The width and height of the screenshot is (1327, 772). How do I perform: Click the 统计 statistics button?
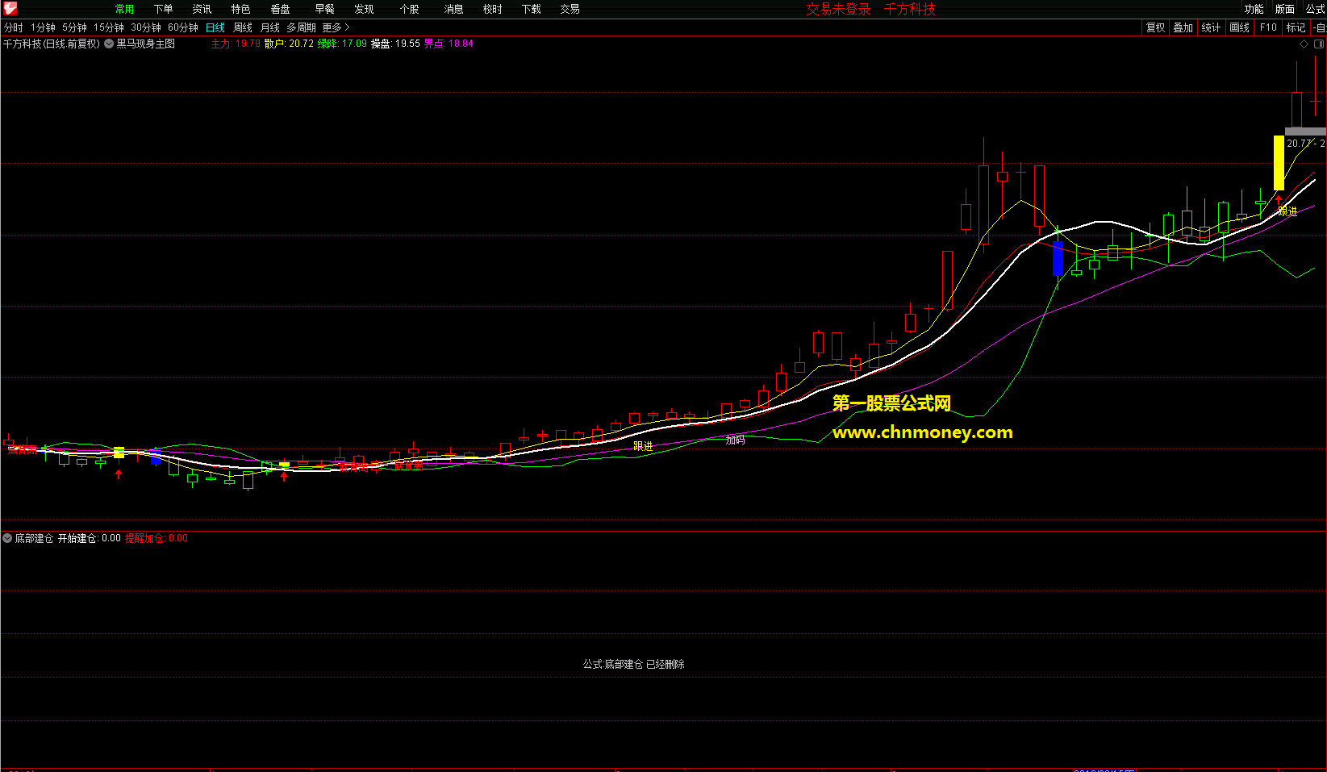point(1211,27)
